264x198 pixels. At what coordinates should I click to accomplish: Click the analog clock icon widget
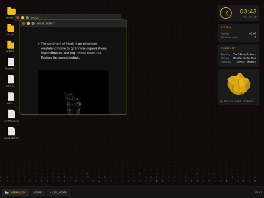click(226, 13)
